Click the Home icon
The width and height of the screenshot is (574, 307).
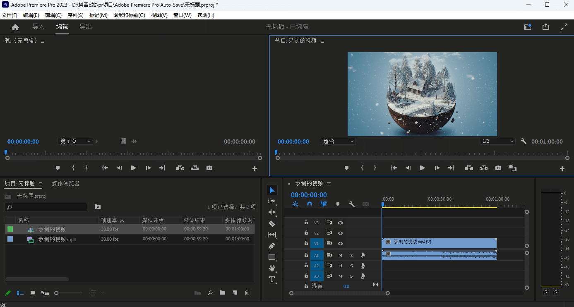point(15,27)
